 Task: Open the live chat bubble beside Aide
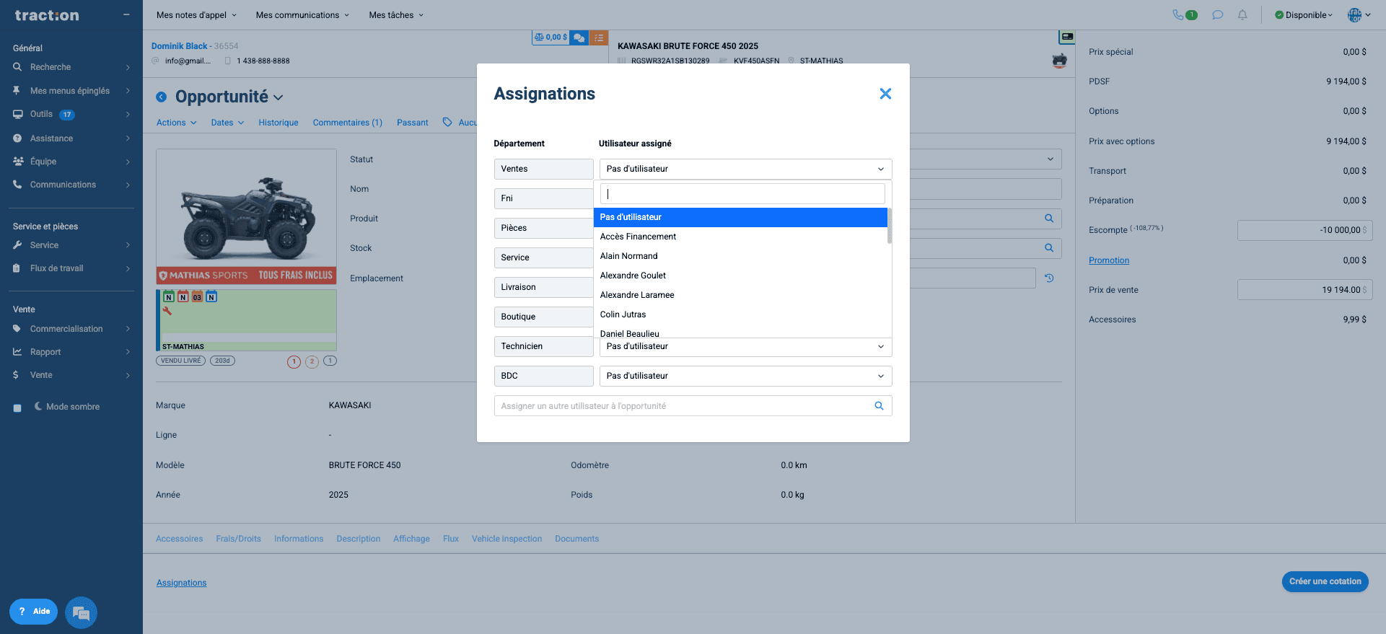pyautogui.click(x=81, y=613)
